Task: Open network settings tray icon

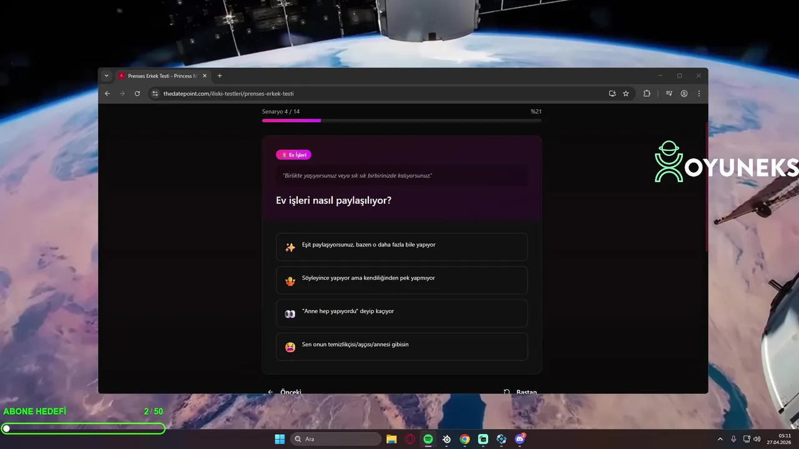Action: tap(747, 439)
